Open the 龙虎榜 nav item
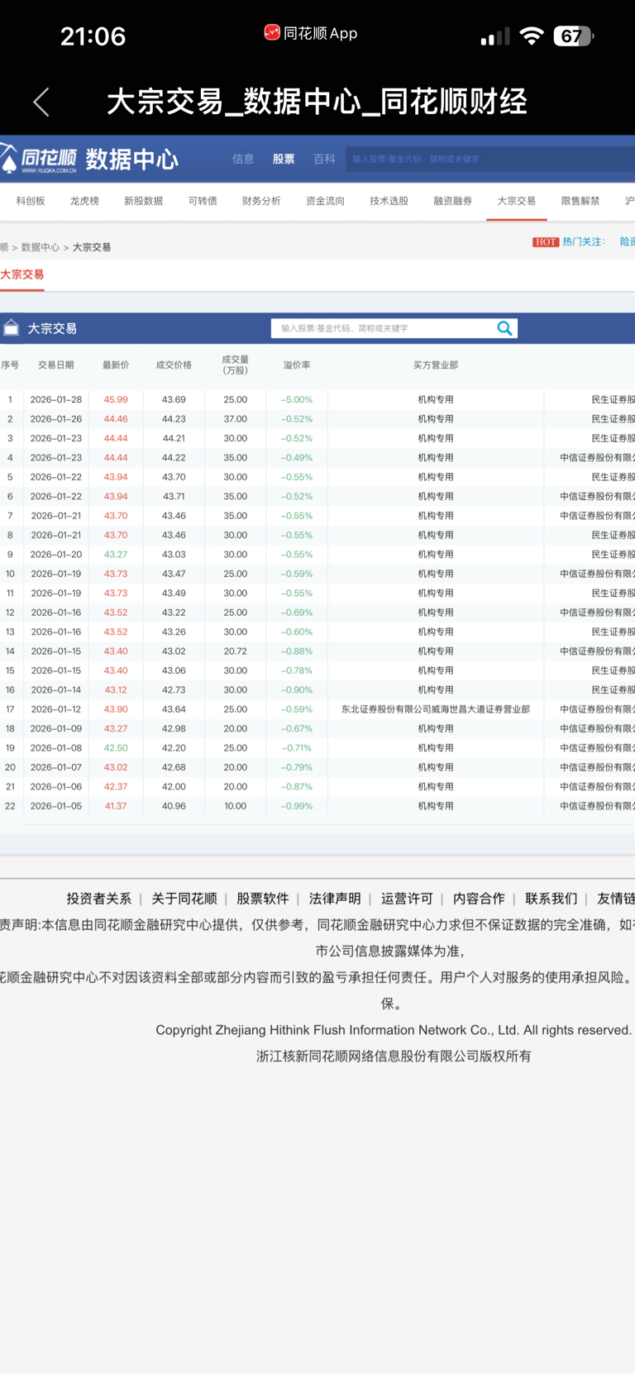This screenshot has height=1374, width=635. pyautogui.click(x=84, y=201)
